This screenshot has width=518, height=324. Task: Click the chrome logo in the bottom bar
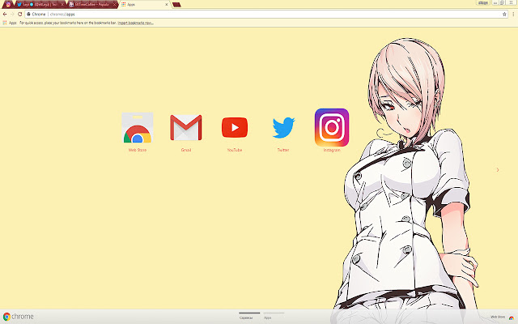tap(19, 317)
